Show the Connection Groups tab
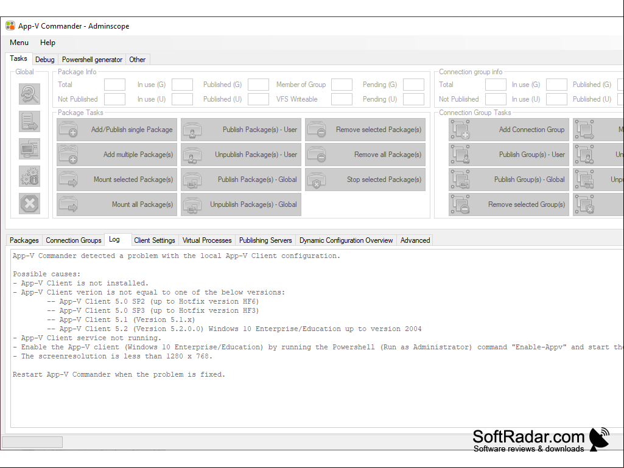Image resolution: width=624 pixels, height=468 pixels. pos(74,240)
